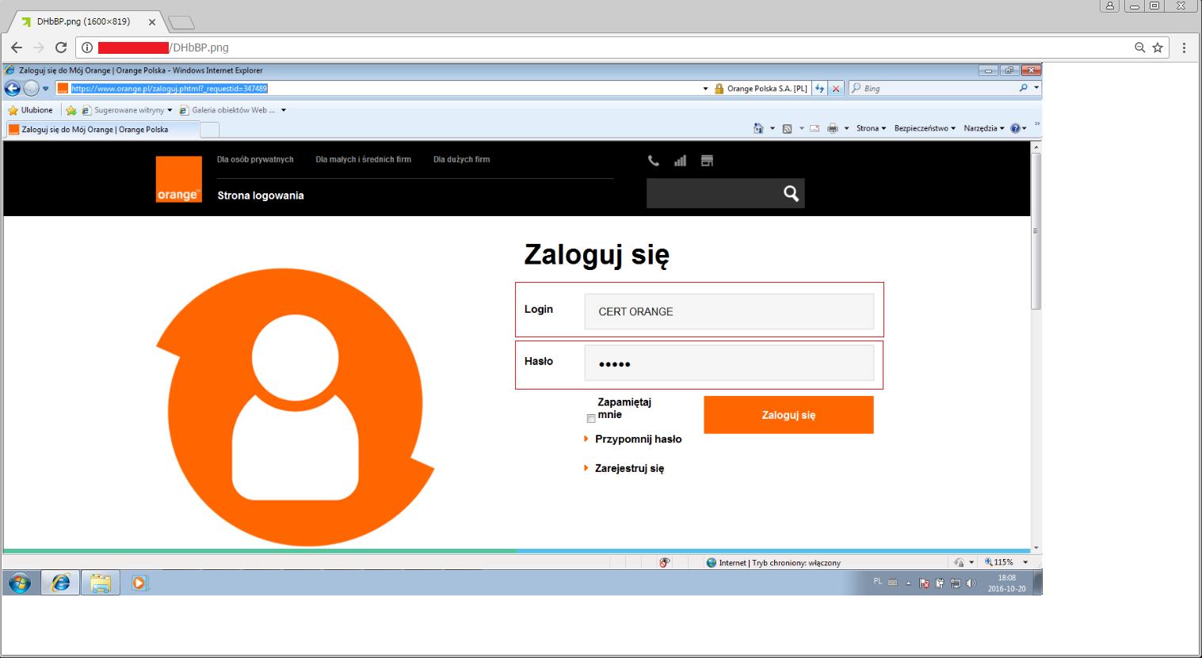The width and height of the screenshot is (1202, 658).
Task: Click IE read mail icon
Action: 815,128
